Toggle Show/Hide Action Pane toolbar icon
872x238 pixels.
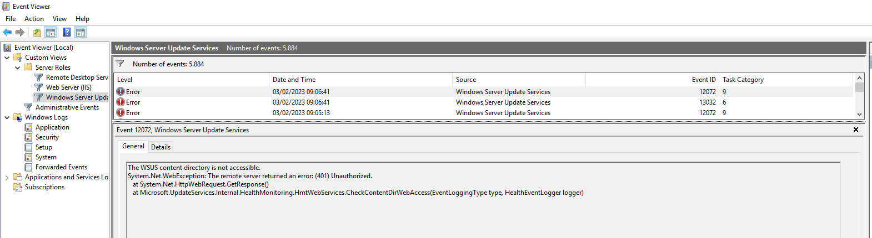81,32
